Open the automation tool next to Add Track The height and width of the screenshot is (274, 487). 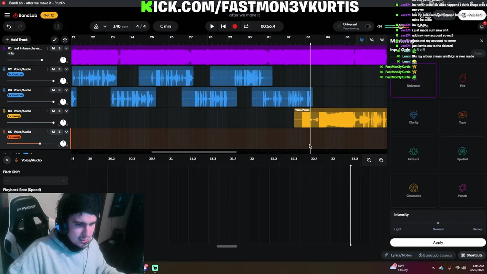[55, 40]
